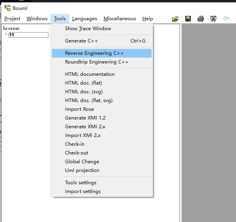Click the print icon in toolbar
This screenshot has height=222, width=236.
pyautogui.click(x=201, y=19)
